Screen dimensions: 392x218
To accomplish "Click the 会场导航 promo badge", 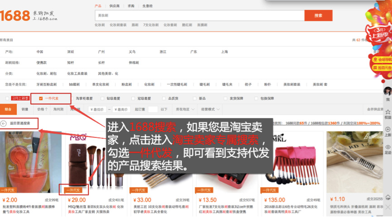I will [382, 59].
